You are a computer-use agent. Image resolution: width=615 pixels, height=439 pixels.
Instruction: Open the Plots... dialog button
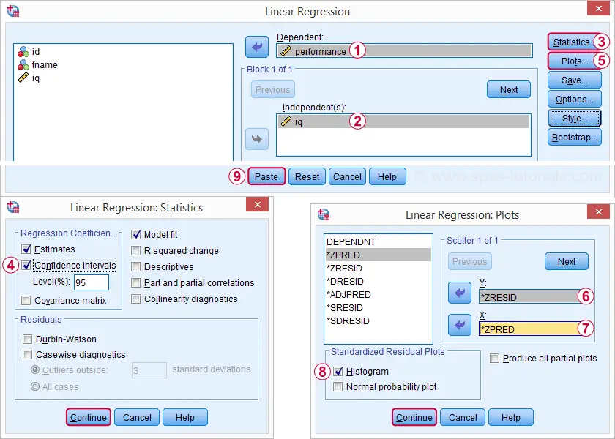tap(575, 61)
